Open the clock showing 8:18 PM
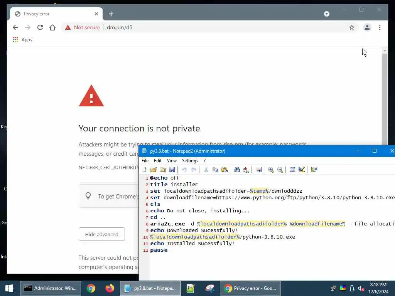This screenshot has height=296, width=395. 378,288
